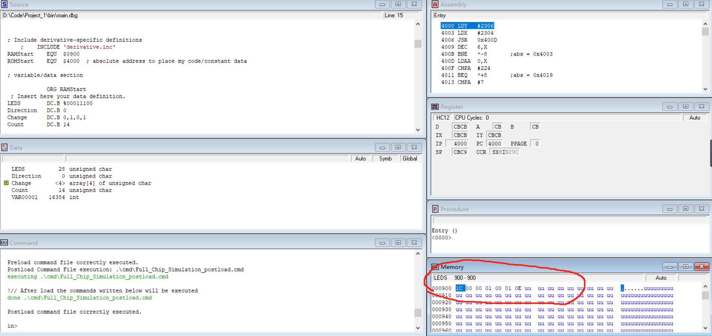Click the LEDS DC.B %00011100 source line
This screenshot has height=336, width=712.
(50, 103)
